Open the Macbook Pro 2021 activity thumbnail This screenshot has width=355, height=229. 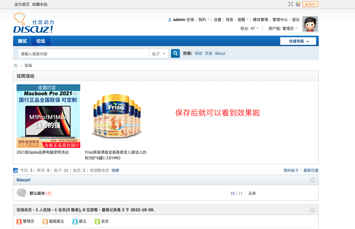[x=48, y=116]
